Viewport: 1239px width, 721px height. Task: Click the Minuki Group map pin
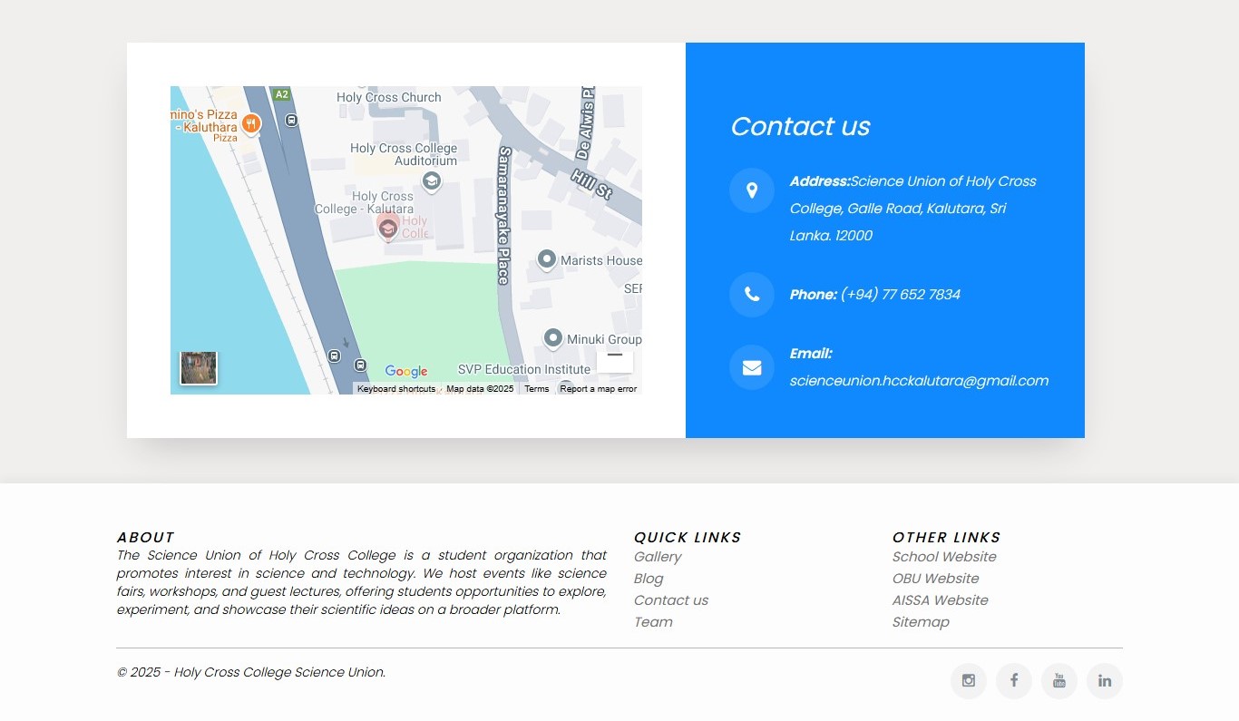(x=553, y=339)
